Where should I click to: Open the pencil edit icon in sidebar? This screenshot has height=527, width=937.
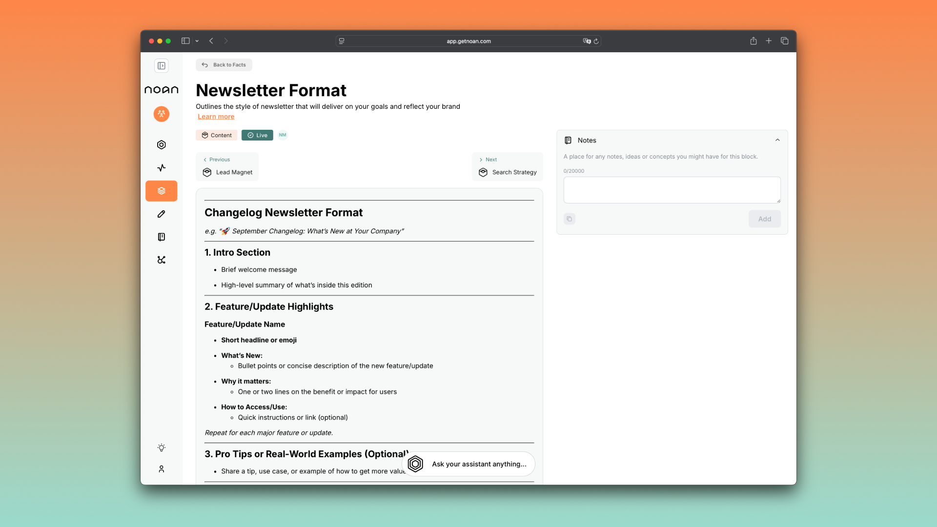162,214
